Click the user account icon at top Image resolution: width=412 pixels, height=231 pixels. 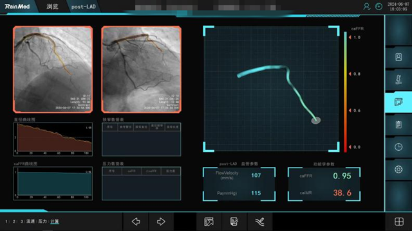[x=366, y=6]
